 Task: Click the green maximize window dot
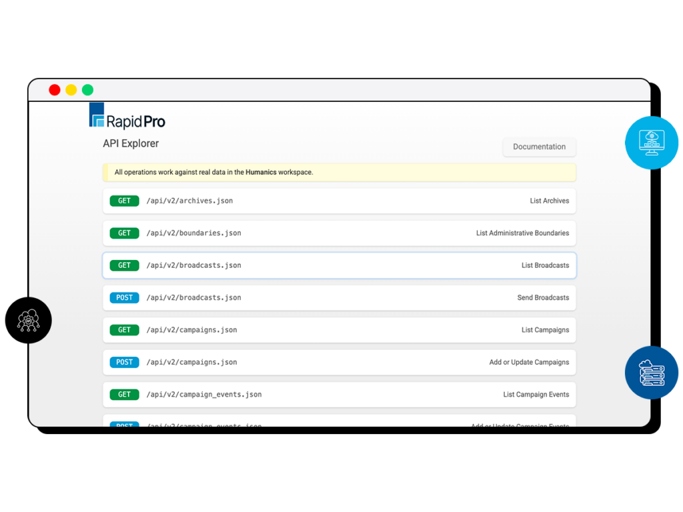pyautogui.click(x=87, y=90)
